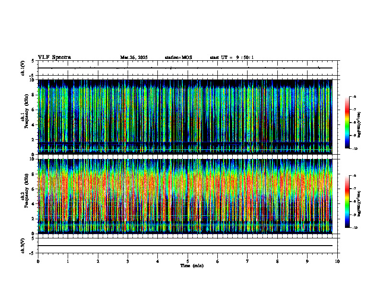
Task: Click the "ch.3(V)" waveform axis label
Action: pyautogui.click(x=23, y=246)
